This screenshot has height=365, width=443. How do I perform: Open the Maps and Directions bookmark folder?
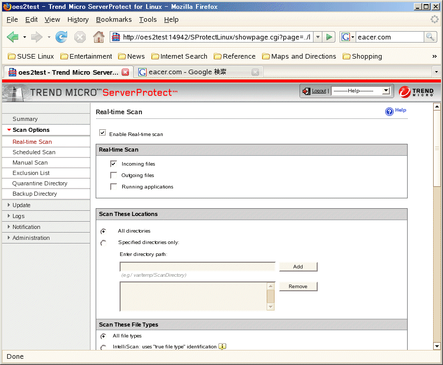click(299, 57)
